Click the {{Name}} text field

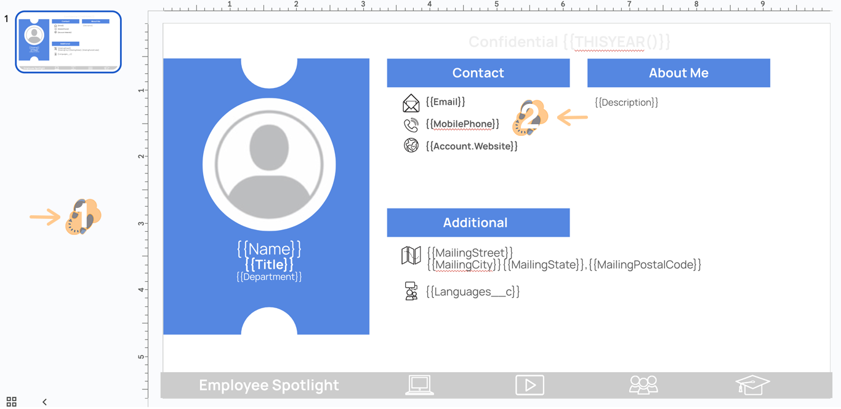tap(269, 248)
